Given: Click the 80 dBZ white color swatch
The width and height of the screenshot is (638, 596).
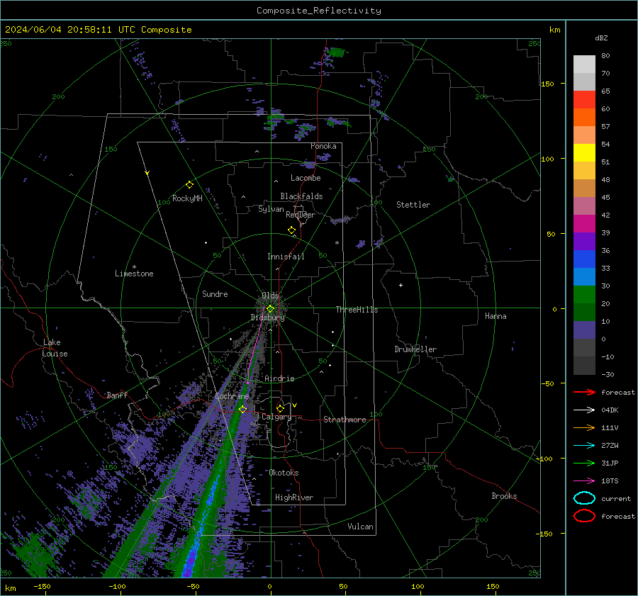Looking at the screenshot, I should [x=584, y=64].
